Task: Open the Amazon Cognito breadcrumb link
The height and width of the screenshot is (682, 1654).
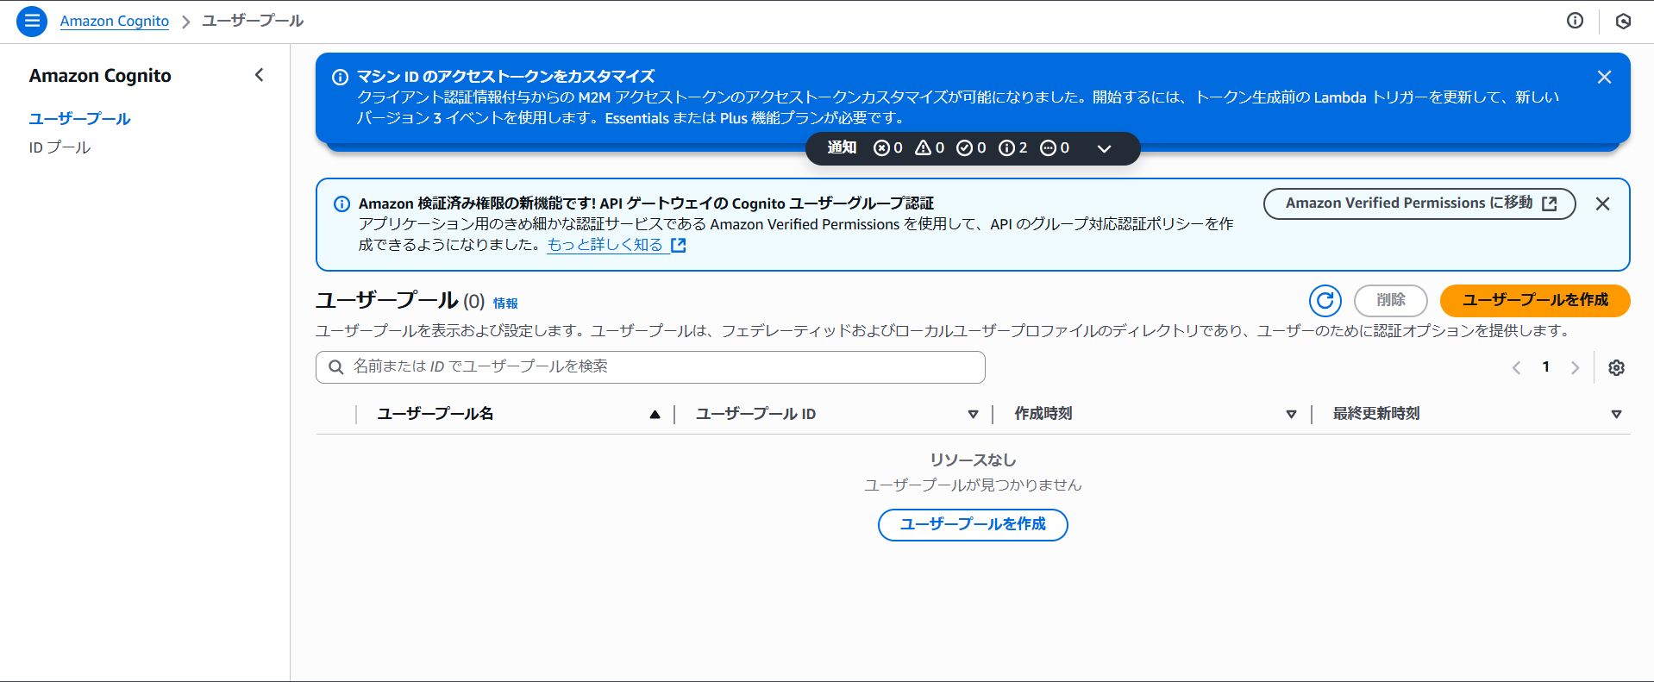Action: click(114, 21)
